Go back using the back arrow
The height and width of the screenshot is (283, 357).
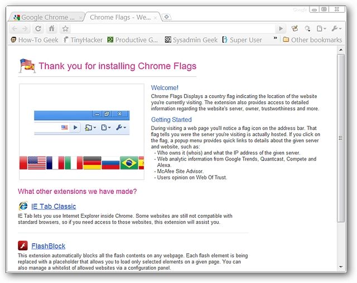click(x=15, y=28)
